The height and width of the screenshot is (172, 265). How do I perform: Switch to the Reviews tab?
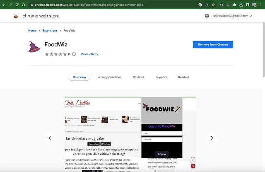coord(138,77)
